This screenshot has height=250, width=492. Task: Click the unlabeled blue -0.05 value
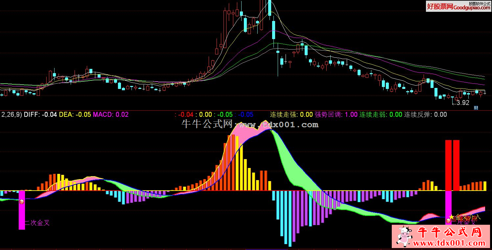coord(246,115)
